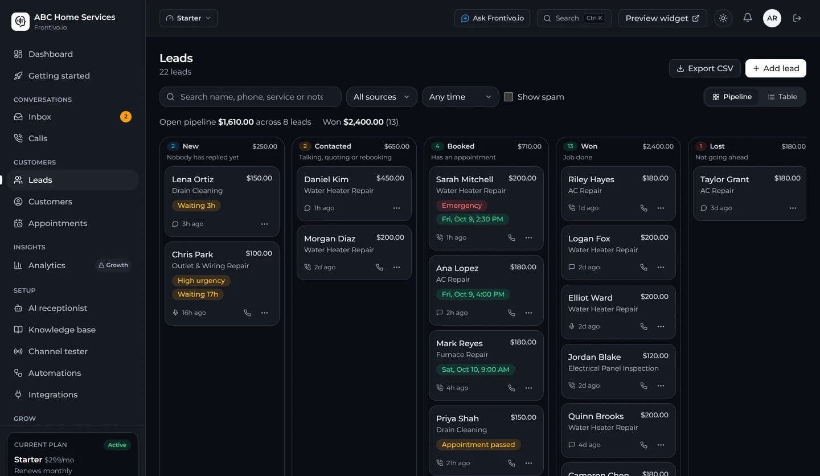Open the Any time filter dropdown
The height and width of the screenshot is (476, 820).
[x=460, y=97]
